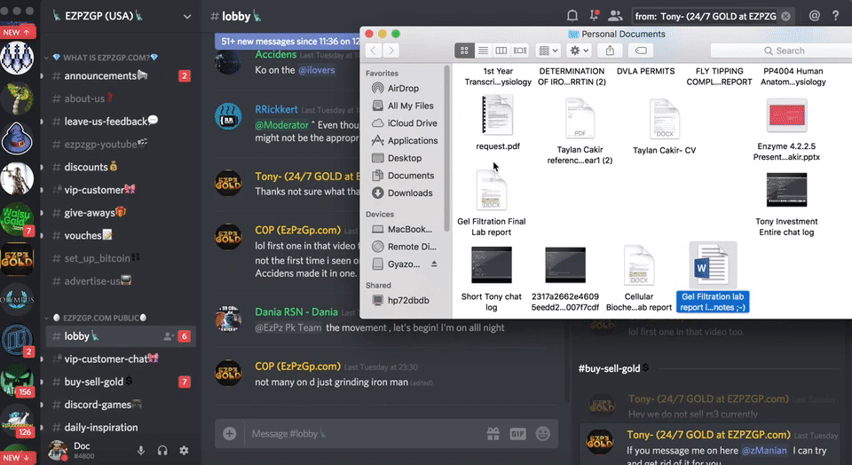Select AirDrop in Finder sidebar
Screen dimensions: 852x465
coord(403,88)
